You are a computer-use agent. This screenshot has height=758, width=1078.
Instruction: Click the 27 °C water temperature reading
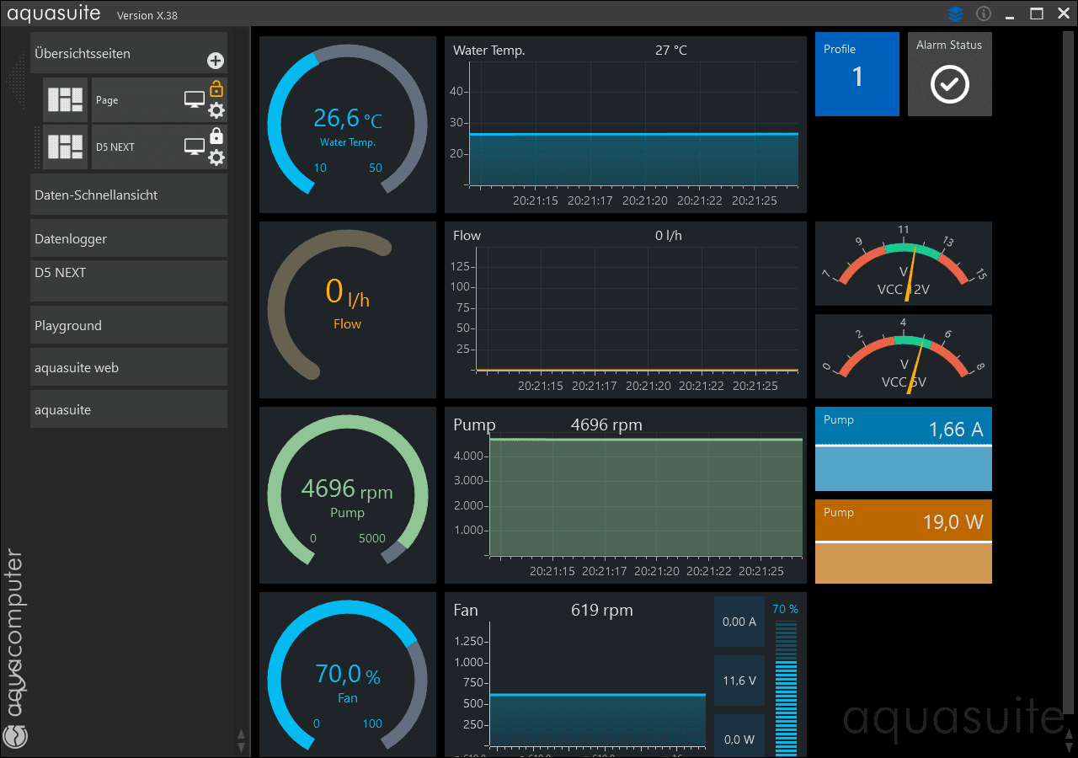tap(671, 51)
